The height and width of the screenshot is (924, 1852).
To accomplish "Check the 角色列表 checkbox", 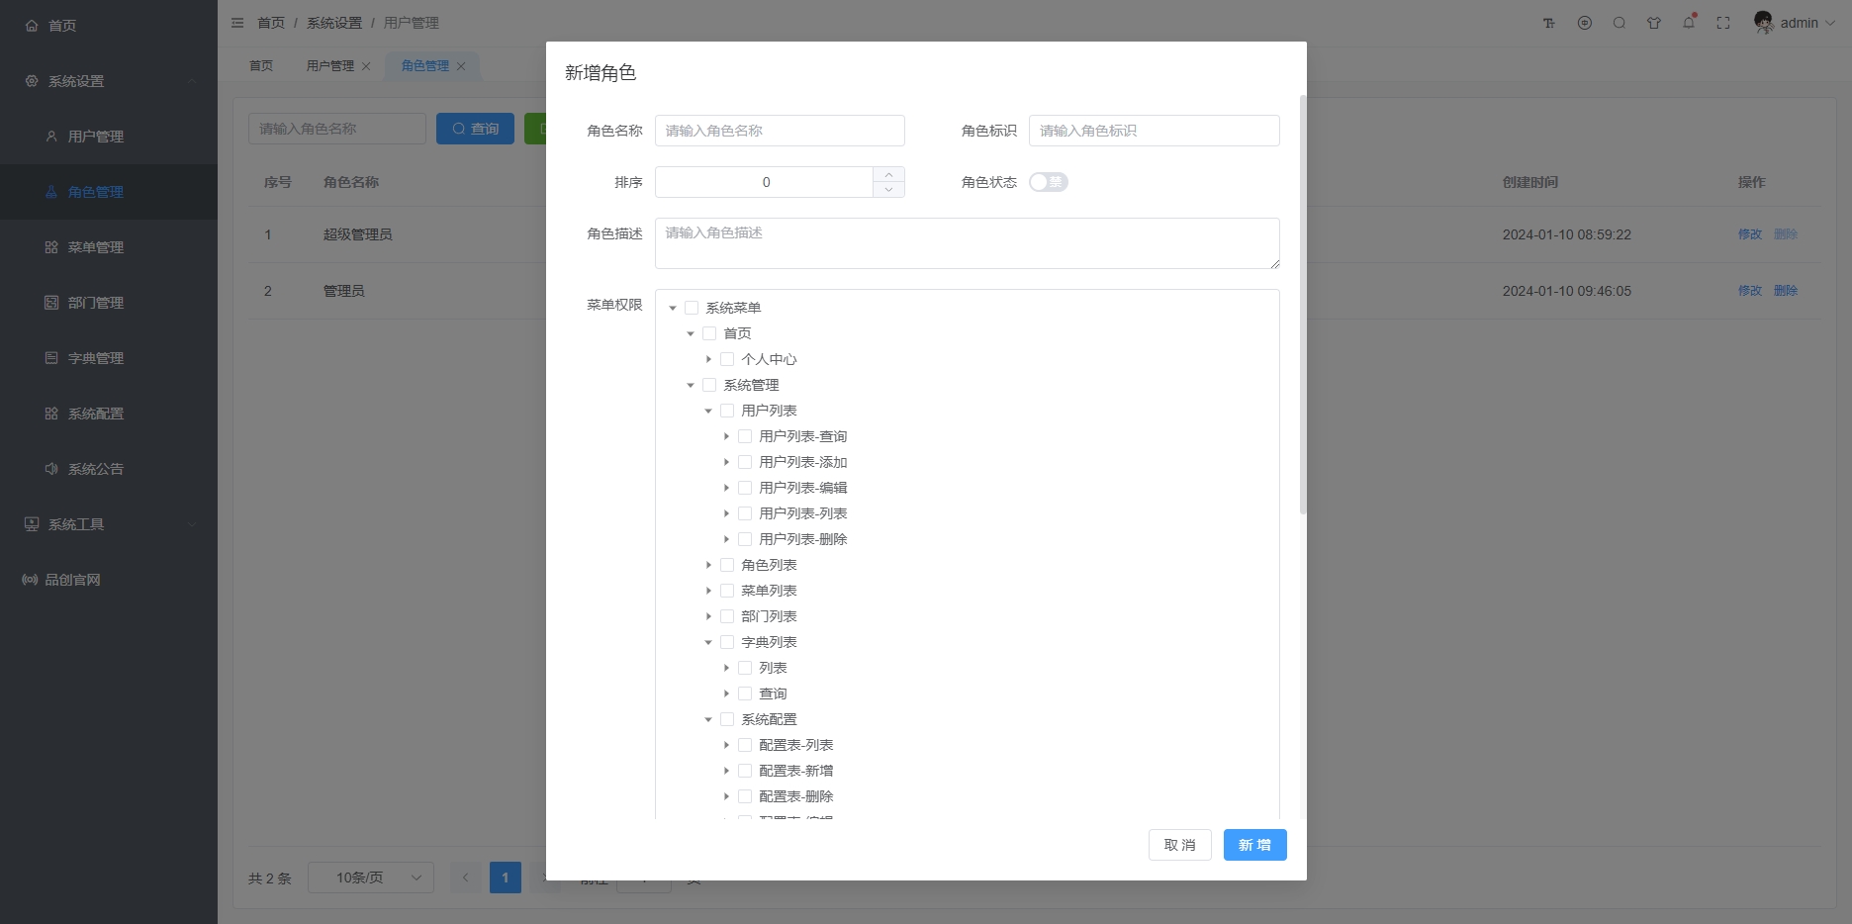I will [x=727, y=565].
